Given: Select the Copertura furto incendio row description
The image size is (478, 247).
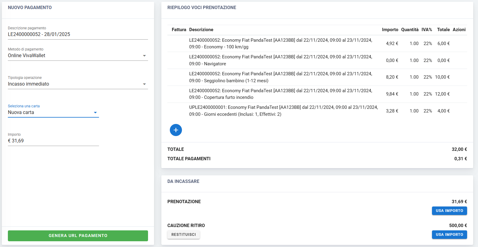Looking at the screenshot, I should pyautogui.click(x=281, y=94).
